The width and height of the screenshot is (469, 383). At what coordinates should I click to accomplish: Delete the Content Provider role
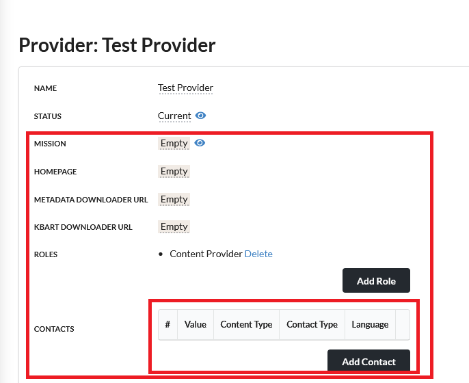tap(258, 254)
